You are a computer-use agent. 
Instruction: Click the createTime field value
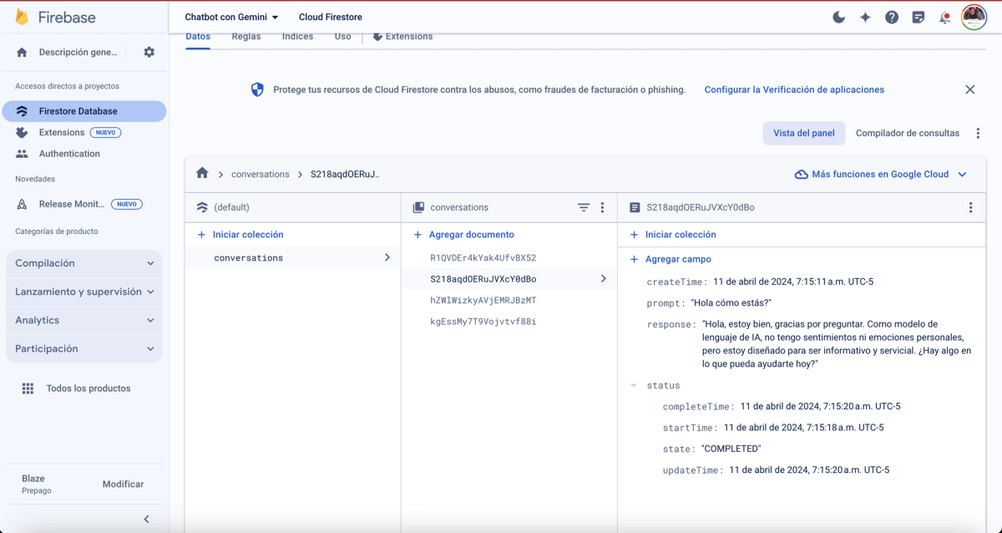click(793, 282)
